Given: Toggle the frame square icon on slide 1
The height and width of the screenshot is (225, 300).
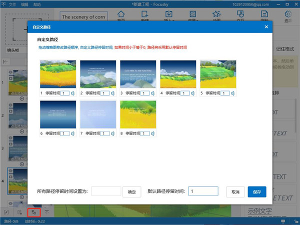Looking at the screenshot, I should pos(10,78).
